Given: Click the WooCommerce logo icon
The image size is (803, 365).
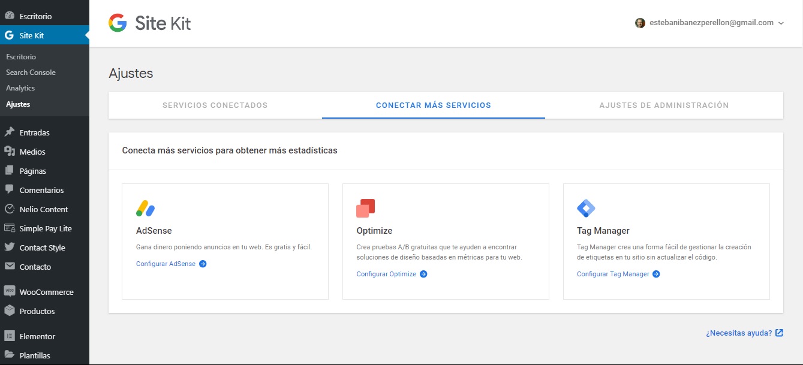Looking at the screenshot, I should [9, 292].
